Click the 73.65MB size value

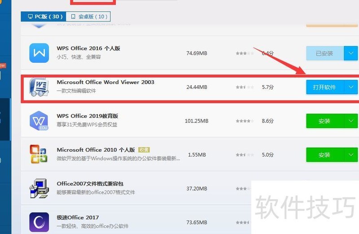[197, 222]
